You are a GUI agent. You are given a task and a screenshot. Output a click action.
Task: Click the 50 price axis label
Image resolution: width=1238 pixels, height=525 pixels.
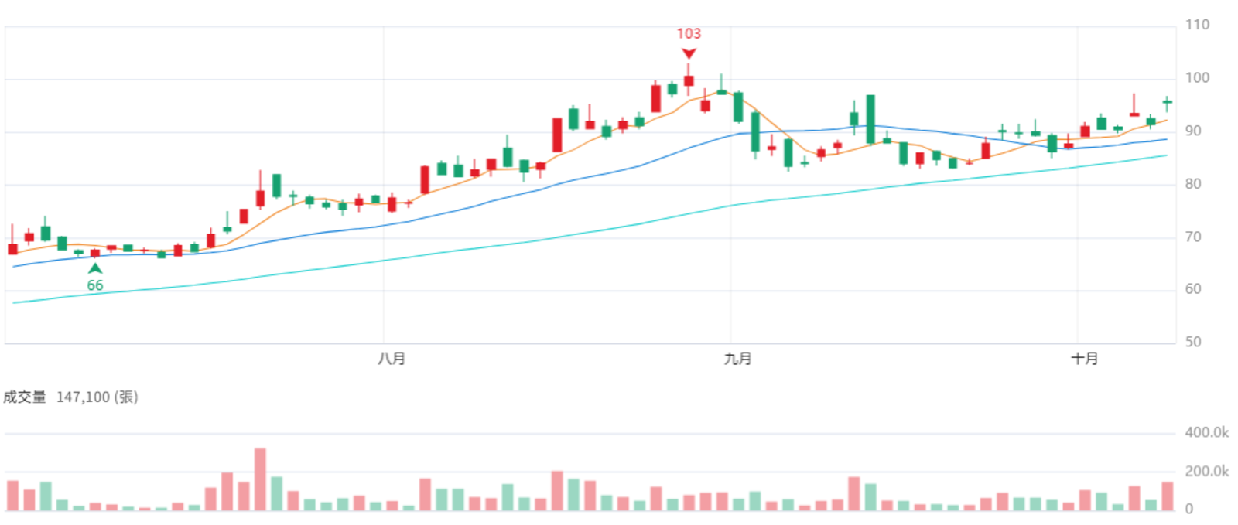(1193, 343)
